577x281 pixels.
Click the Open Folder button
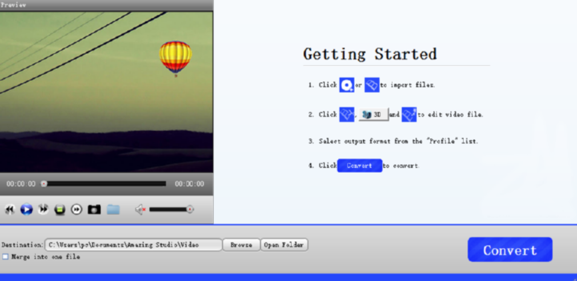284,245
